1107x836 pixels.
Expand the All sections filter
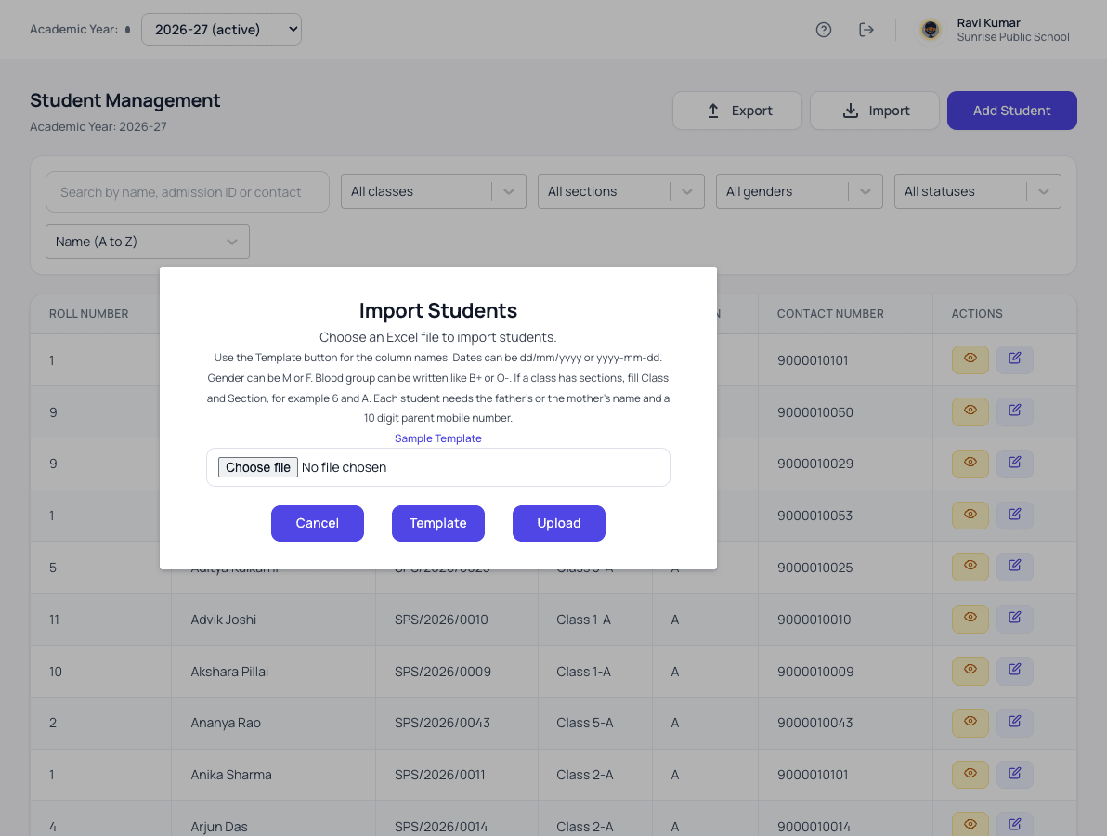621,191
